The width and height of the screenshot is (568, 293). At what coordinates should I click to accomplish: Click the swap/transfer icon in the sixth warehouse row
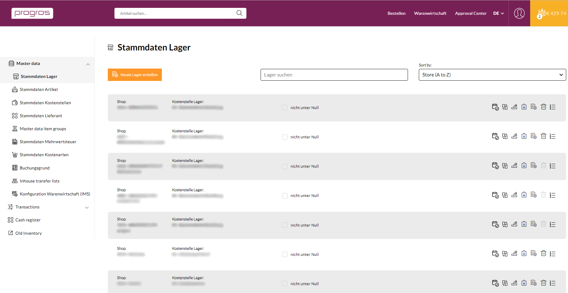(x=505, y=253)
